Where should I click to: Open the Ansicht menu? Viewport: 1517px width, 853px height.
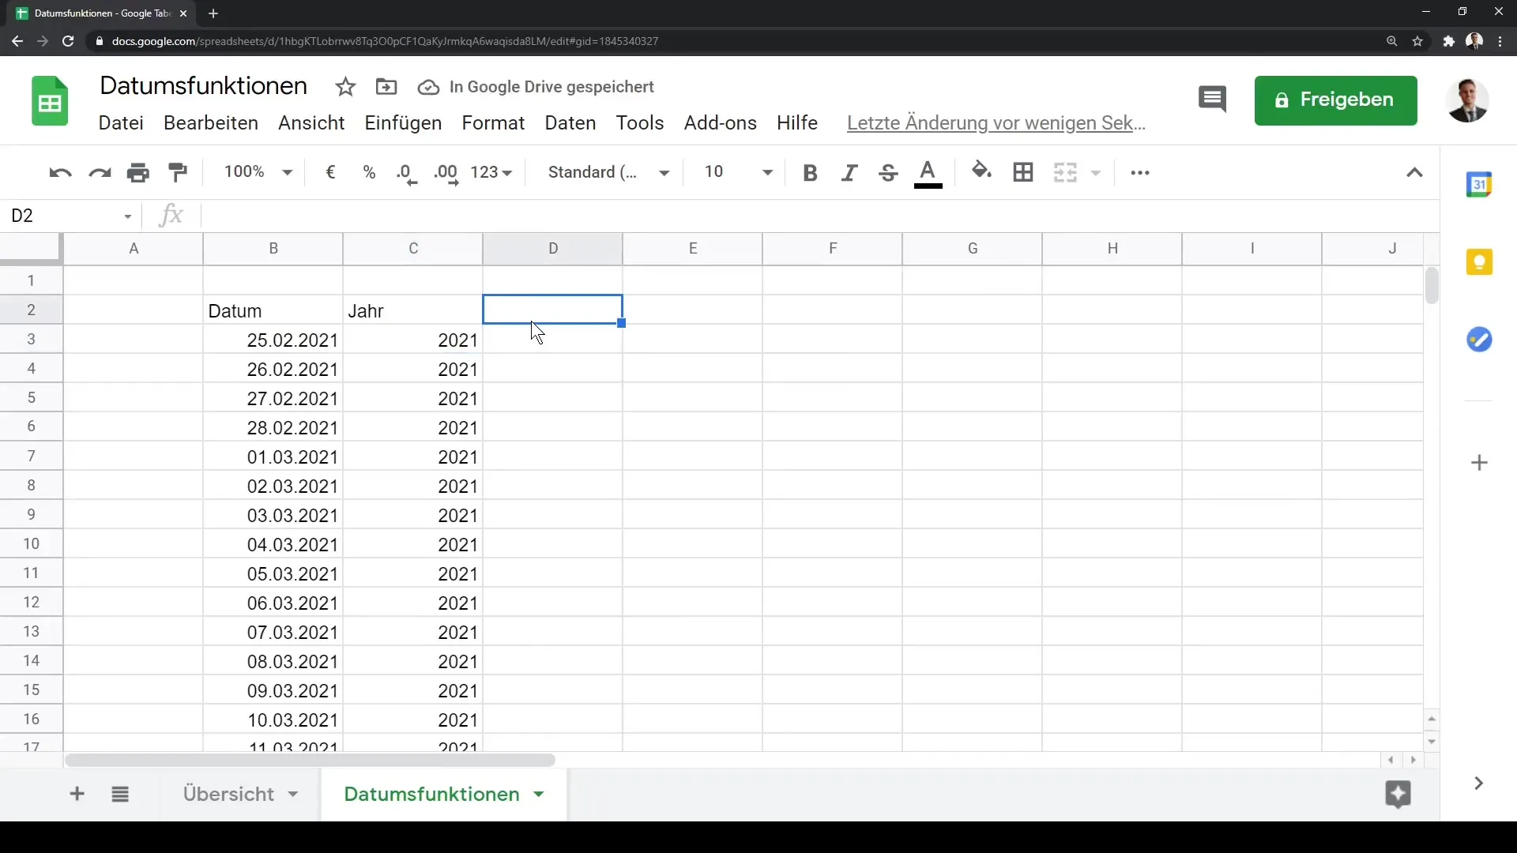(x=311, y=123)
